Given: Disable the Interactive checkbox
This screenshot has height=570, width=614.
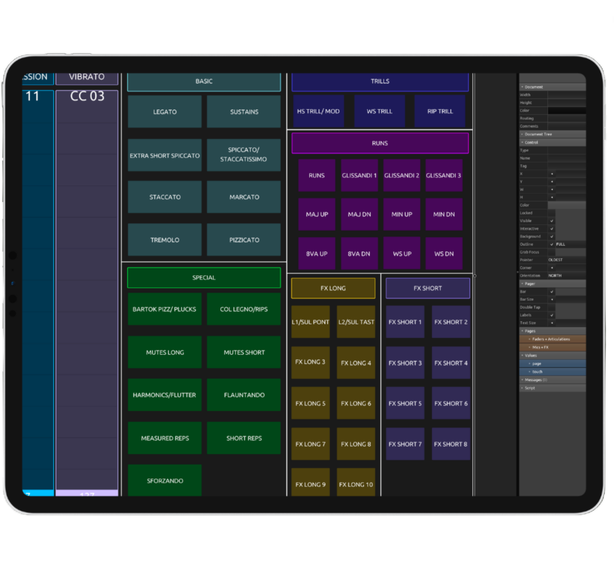Looking at the screenshot, I should (551, 229).
